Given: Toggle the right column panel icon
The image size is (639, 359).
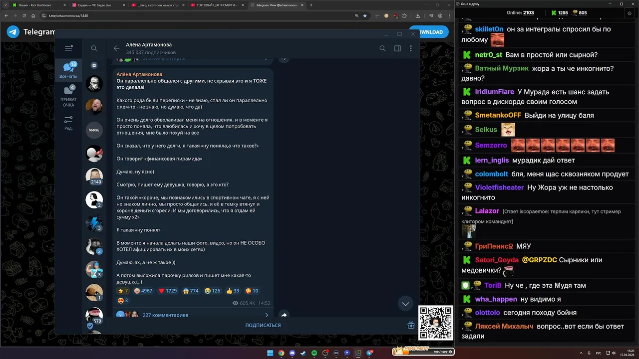Looking at the screenshot, I should tap(397, 48).
